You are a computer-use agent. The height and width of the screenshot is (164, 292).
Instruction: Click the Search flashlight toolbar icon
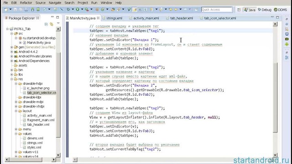[119, 10]
